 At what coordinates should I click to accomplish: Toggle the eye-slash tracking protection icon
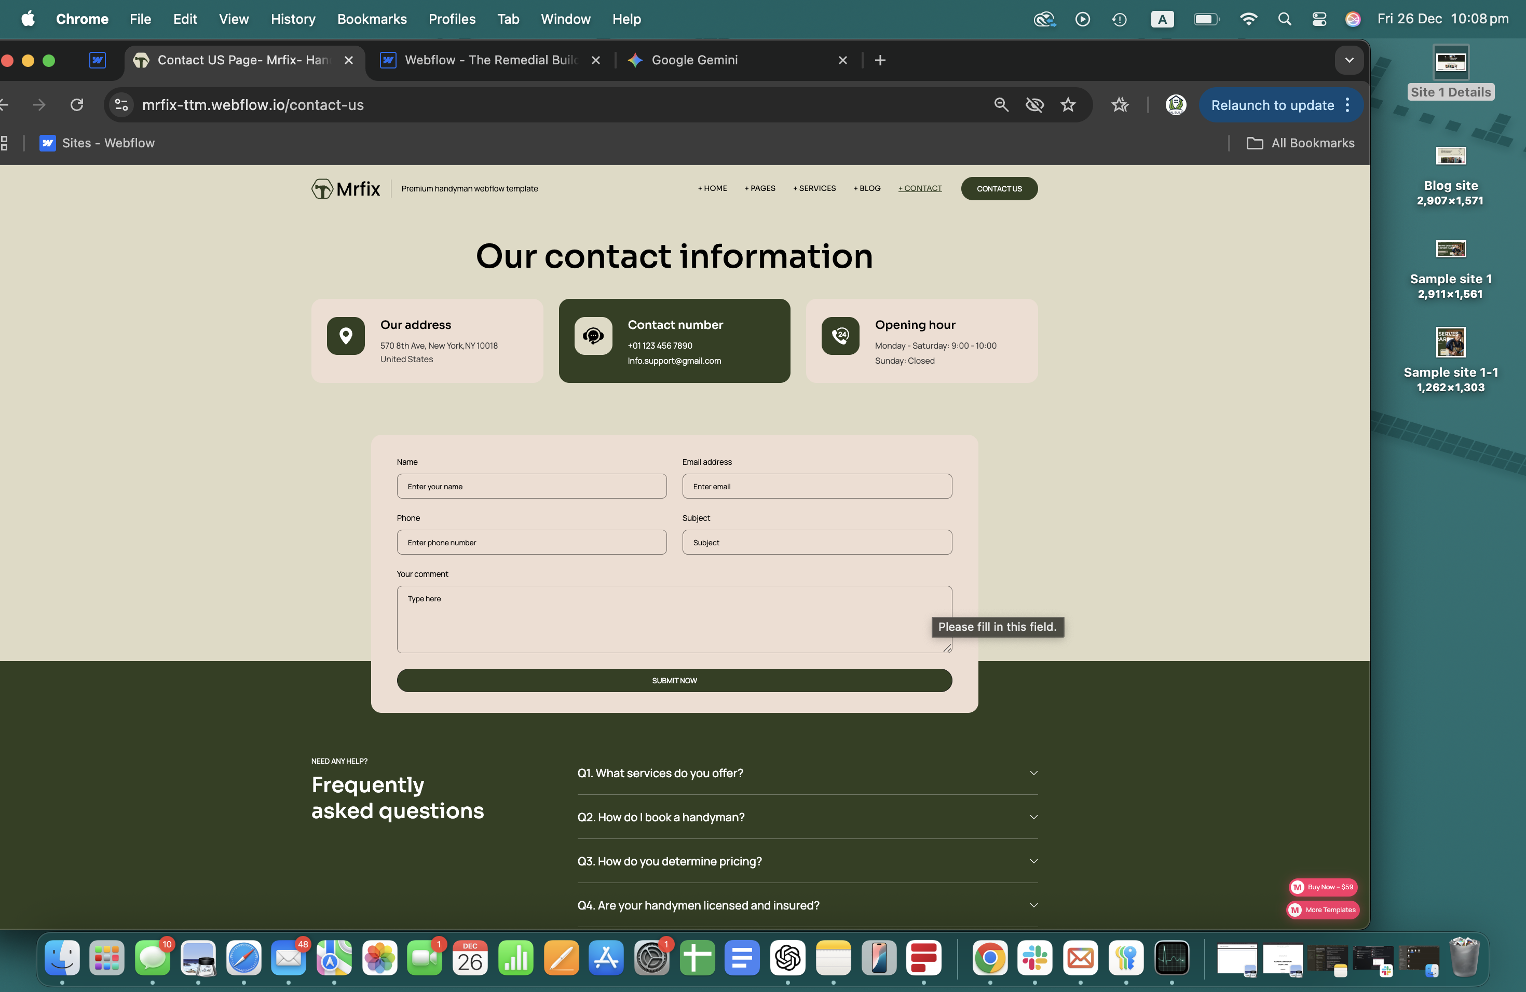point(1034,104)
